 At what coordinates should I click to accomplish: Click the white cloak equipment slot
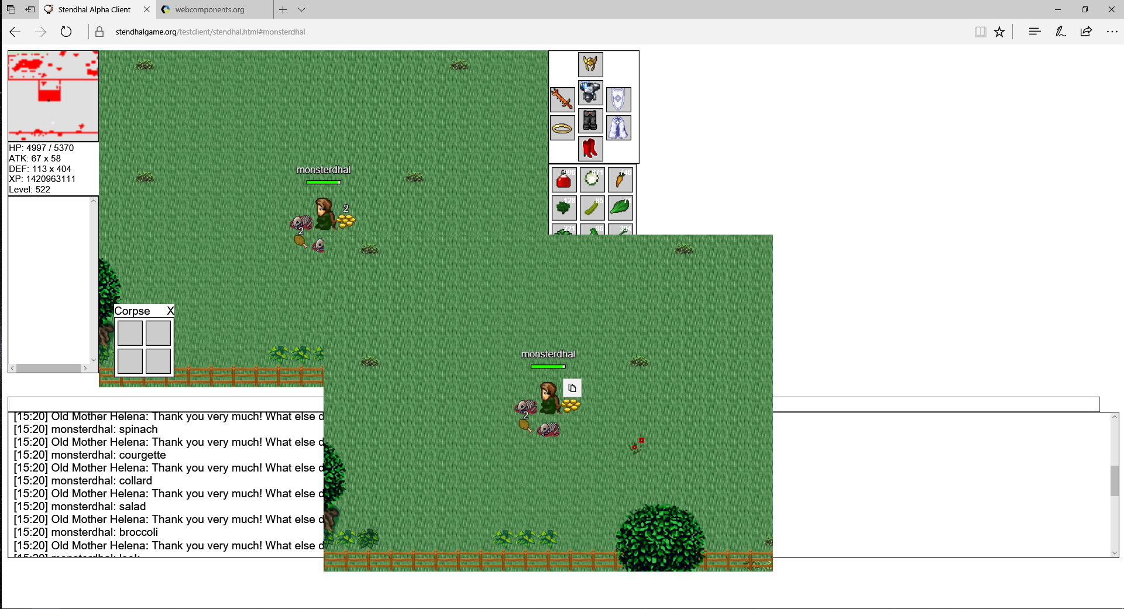(618, 128)
